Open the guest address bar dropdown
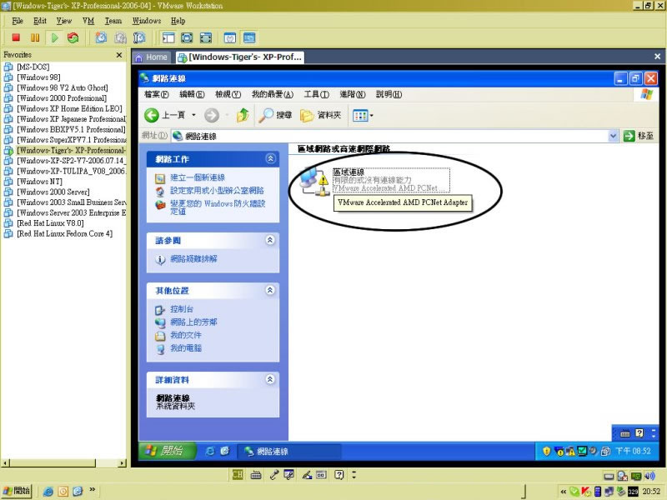The height and width of the screenshot is (500, 667). [x=613, y=136]
